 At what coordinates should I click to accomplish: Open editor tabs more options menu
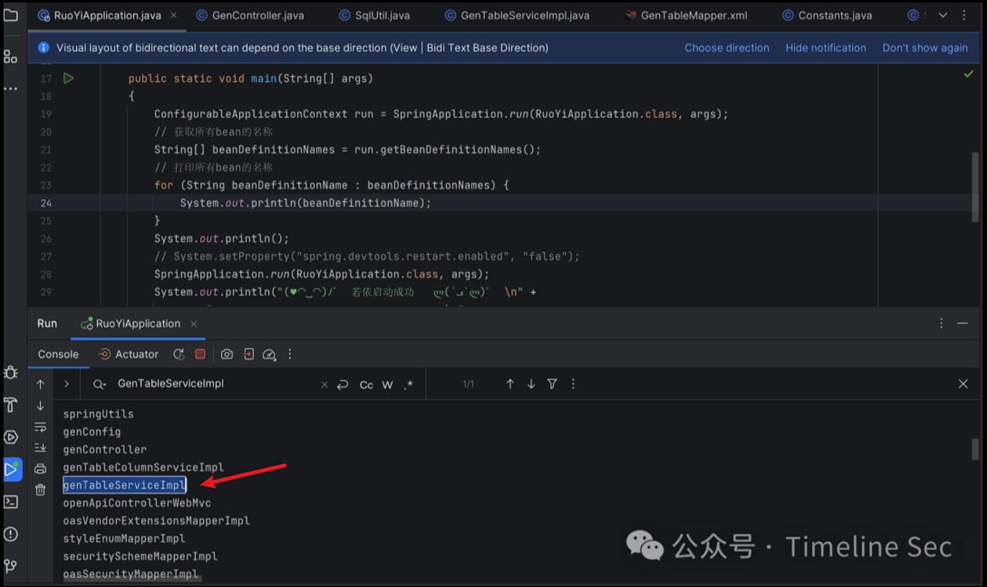[x=965, y=15]
